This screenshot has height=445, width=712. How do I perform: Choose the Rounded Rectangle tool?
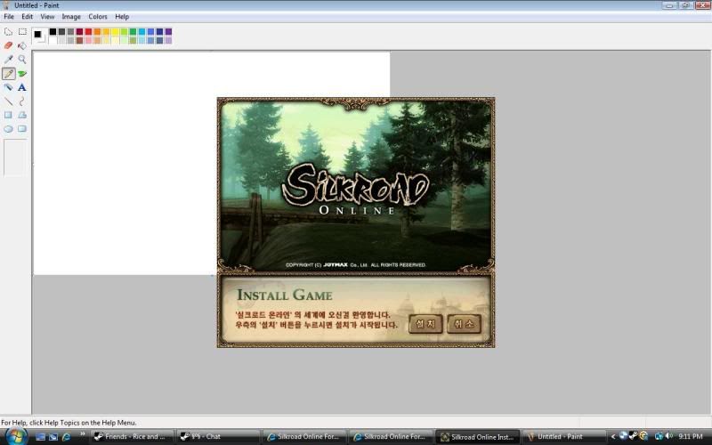[22, 129]
